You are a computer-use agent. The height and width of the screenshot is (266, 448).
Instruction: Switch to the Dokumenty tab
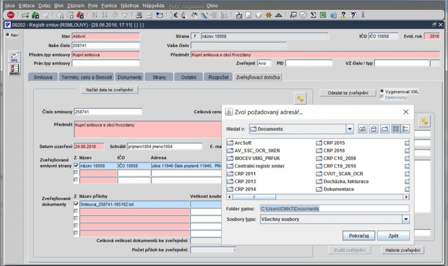[129, 77]
